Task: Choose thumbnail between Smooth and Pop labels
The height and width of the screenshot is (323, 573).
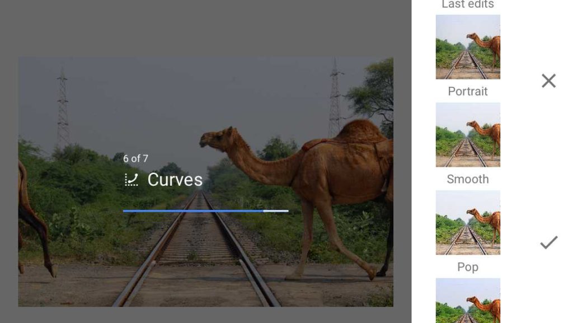Action: [x=468, y=223]
